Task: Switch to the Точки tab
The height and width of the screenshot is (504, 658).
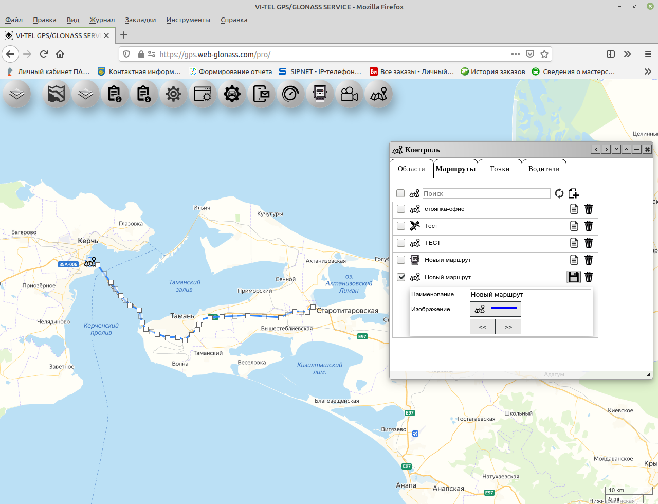Action: [500, 169]
